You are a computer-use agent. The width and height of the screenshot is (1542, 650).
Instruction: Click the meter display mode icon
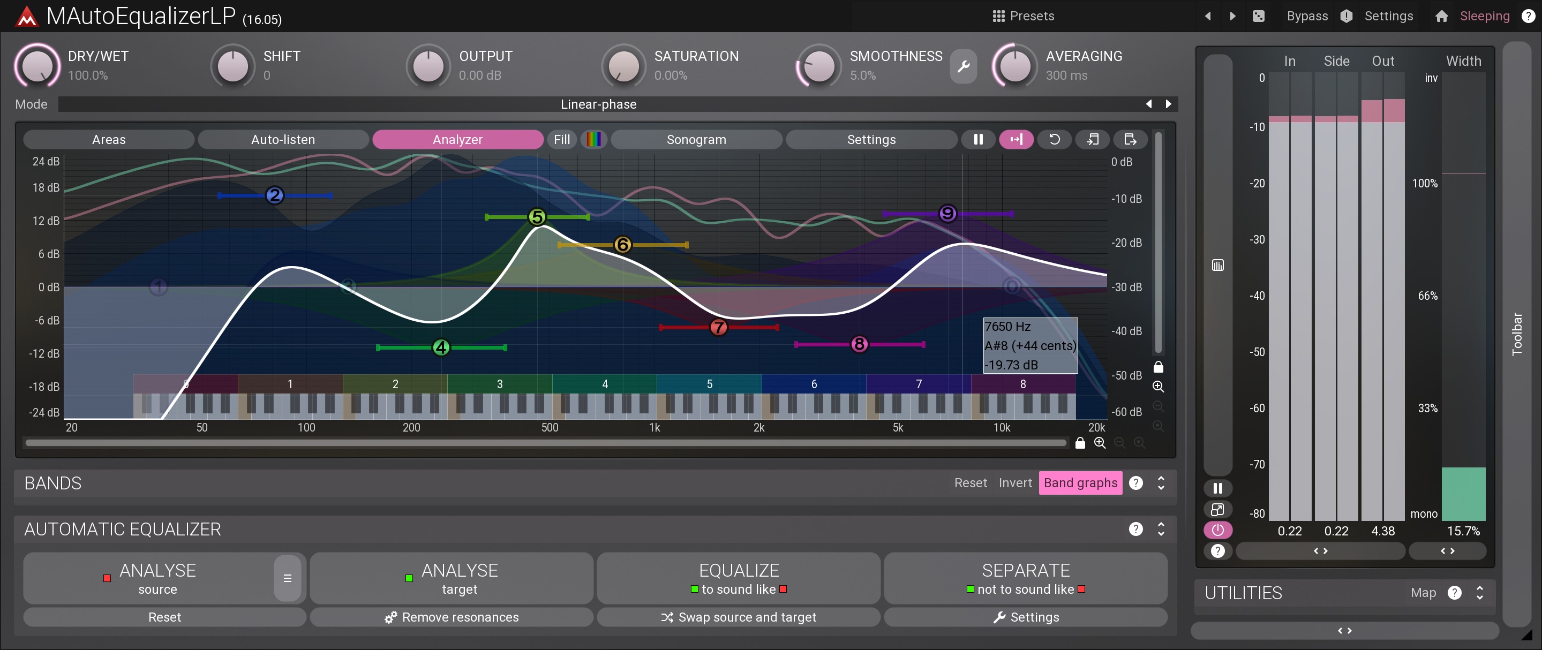tap(1217, 265)
